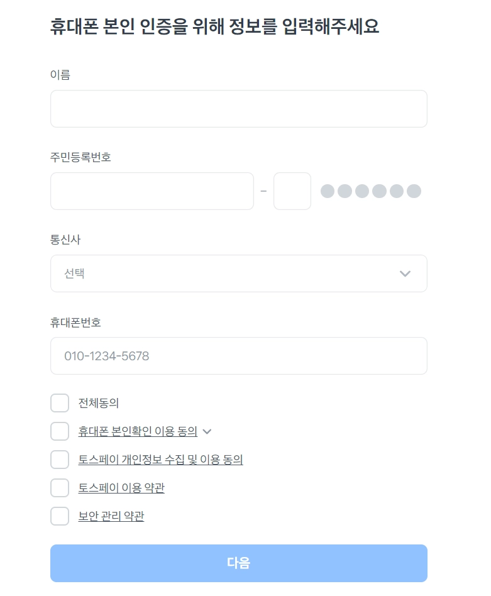Click the 휴대폰번호 field label

click(x=75, y=323)
